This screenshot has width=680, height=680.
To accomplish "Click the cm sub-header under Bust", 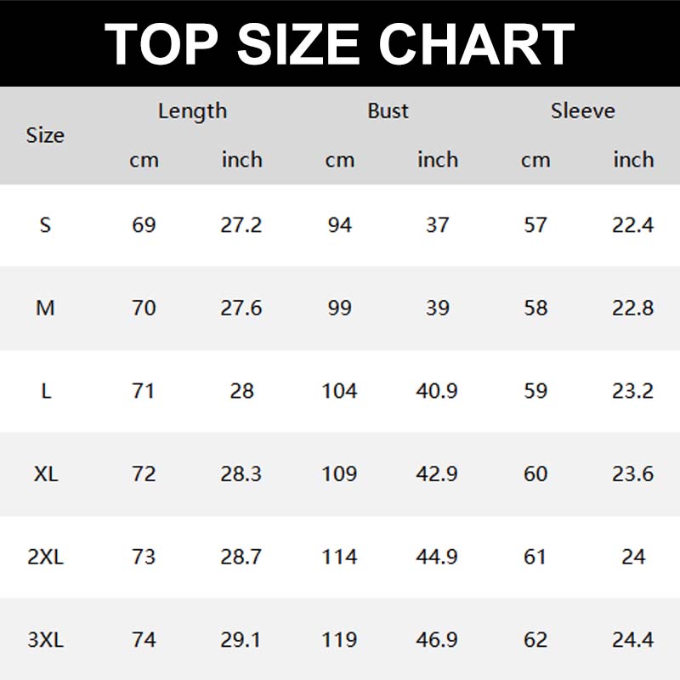I will [x=339, y=160].
